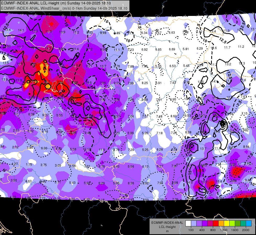Click the legend tick label 100
256x235 pixels.
(191, 230)
